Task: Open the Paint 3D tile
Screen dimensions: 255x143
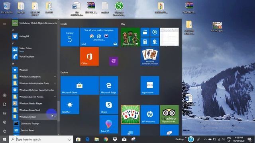Action: [109, 124]
